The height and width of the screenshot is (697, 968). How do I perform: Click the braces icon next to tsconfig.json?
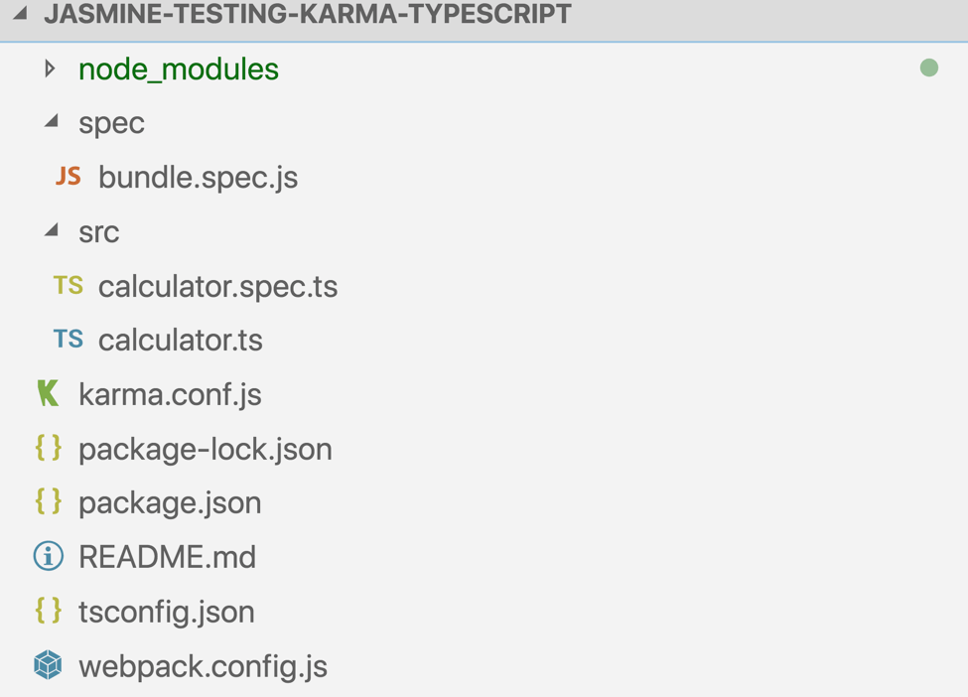click(49, 612)
